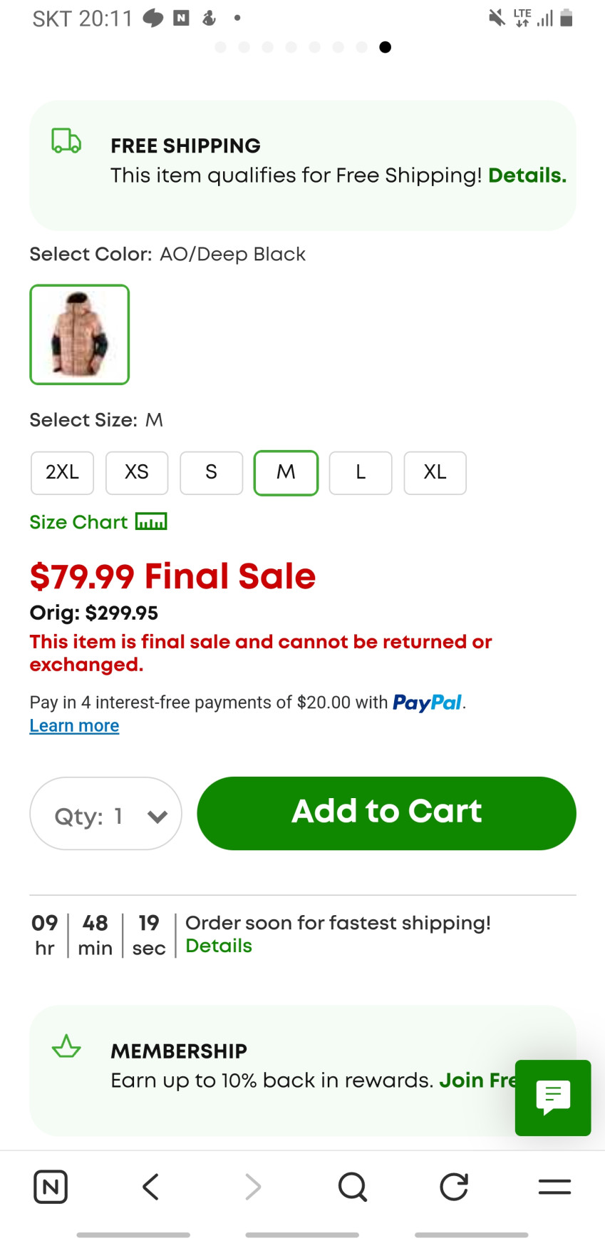
Task: Select size 2XL
Action: tap(62, 472)
